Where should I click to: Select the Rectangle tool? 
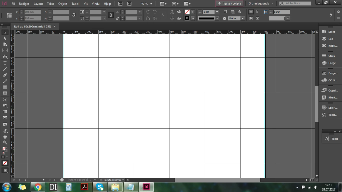click(x=5, y=93)
